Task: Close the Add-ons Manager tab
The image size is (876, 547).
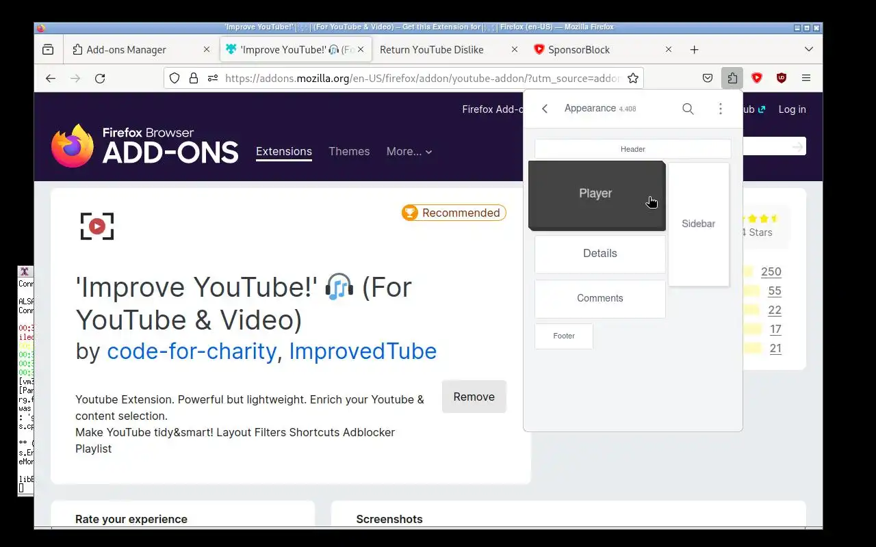Action: pyautogui.click(x=207, y=49)
